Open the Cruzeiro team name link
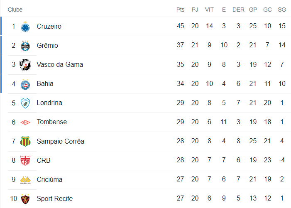Screen dimensions: 291x208 (x=49, y=27)
